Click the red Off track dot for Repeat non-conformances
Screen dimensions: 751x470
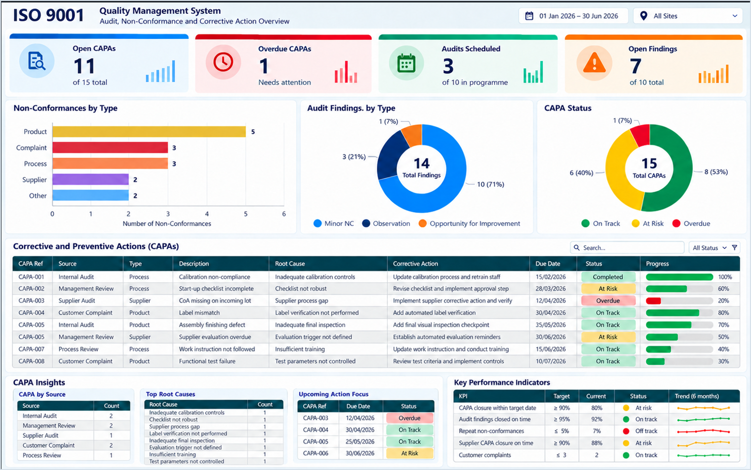tap(626, 431)
